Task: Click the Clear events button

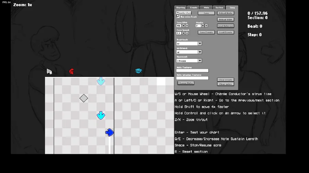Action: [226, 80]
